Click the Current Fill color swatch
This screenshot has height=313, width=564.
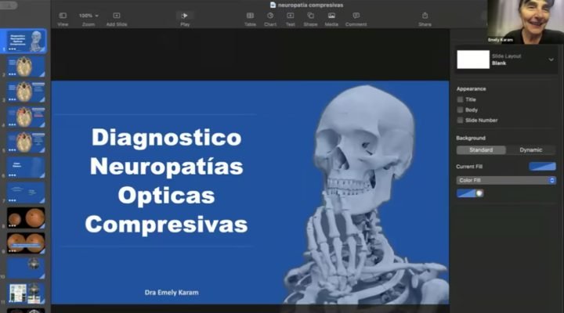click(542, 166)
